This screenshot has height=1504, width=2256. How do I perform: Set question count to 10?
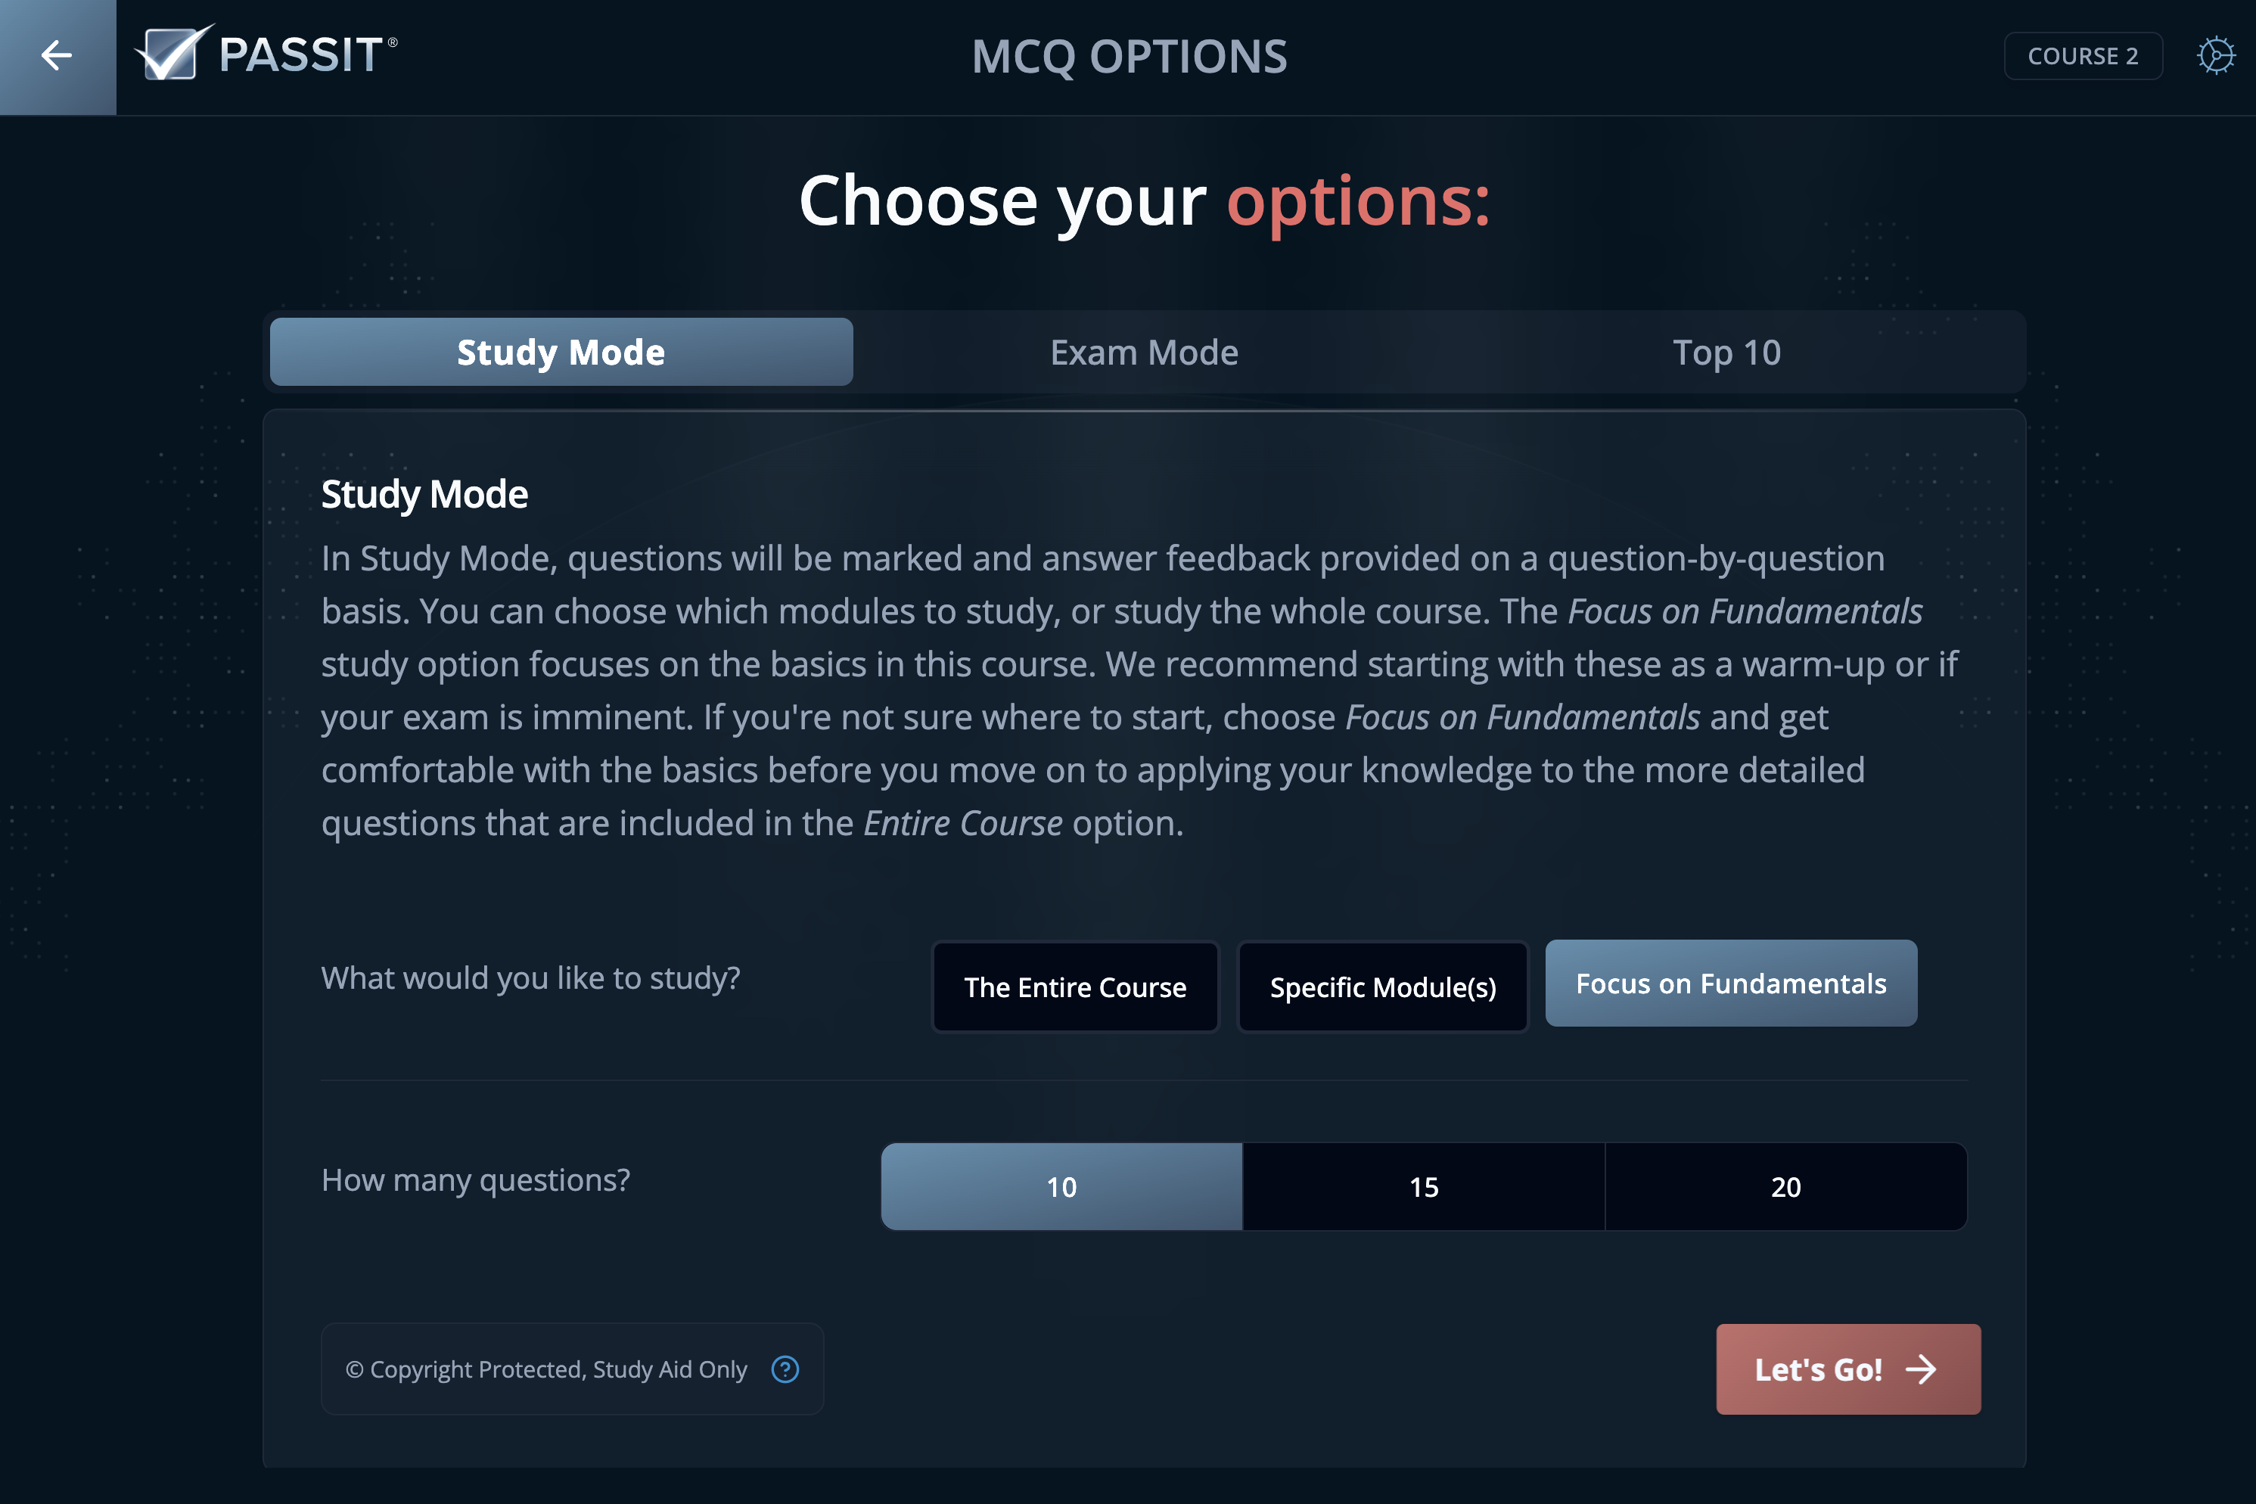1061,1186
